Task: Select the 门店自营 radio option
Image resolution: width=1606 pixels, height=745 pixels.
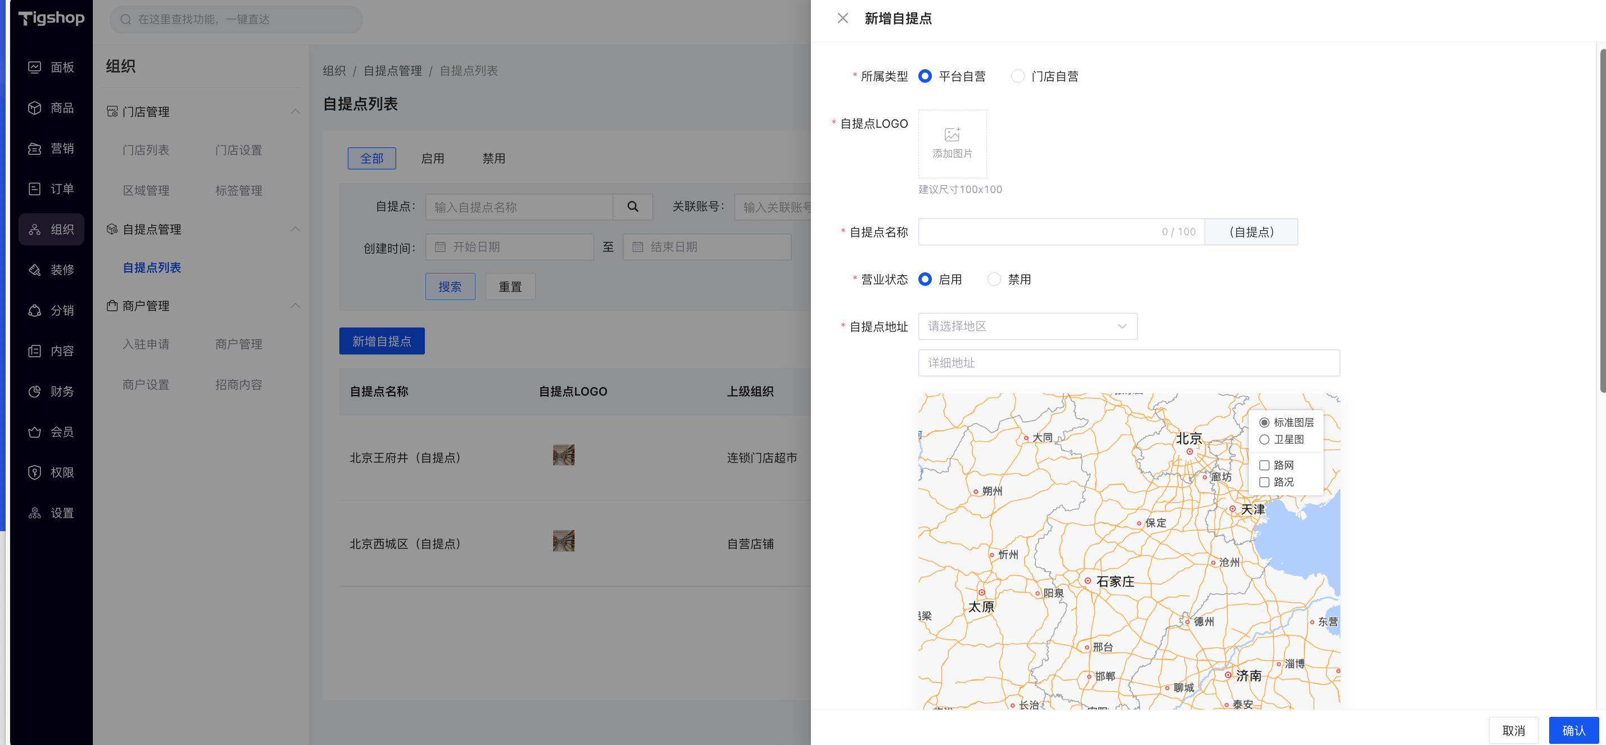Action: coord(1017,76)
